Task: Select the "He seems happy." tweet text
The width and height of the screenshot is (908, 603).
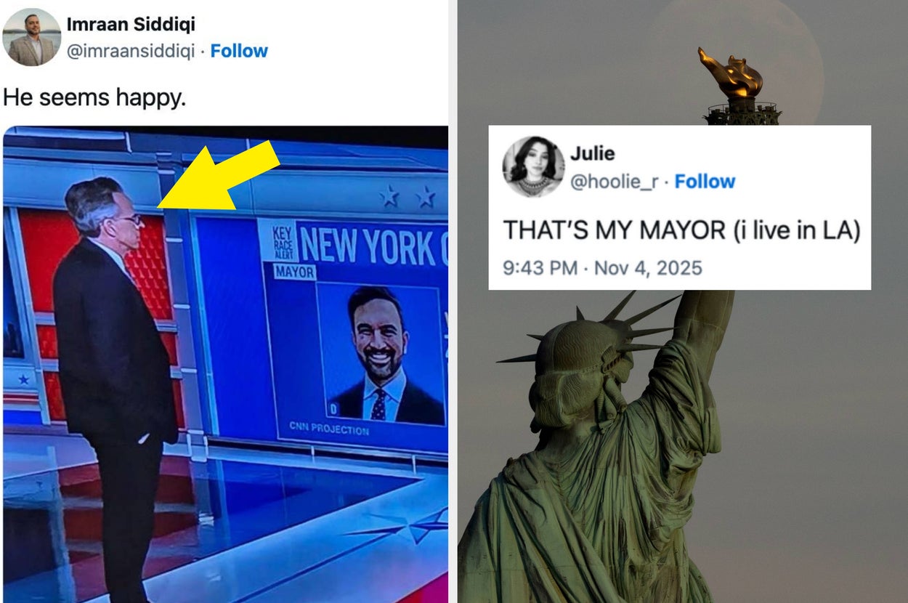Action: [94, 97]
